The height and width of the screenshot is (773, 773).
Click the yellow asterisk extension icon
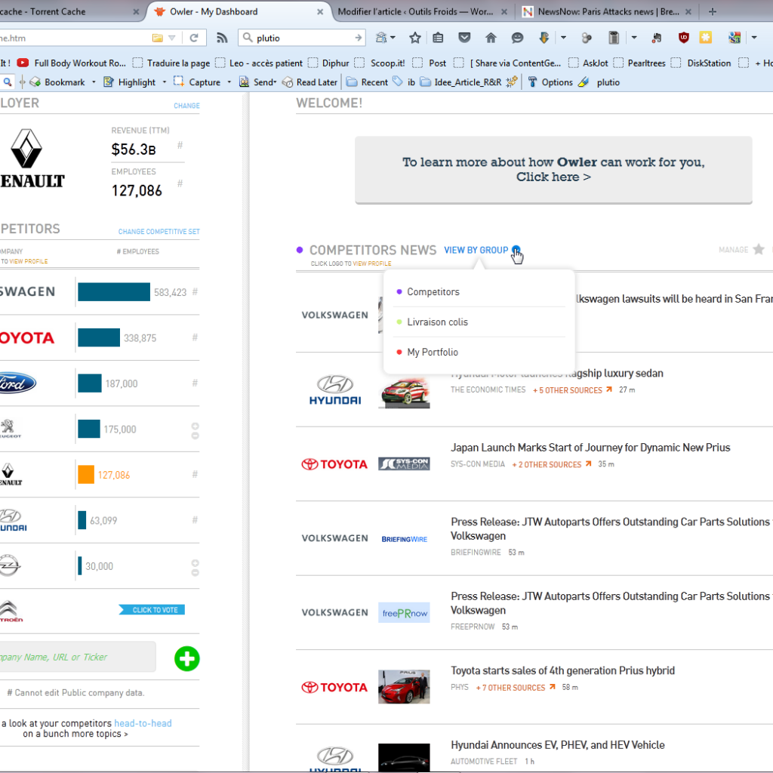tap(706, 38)
